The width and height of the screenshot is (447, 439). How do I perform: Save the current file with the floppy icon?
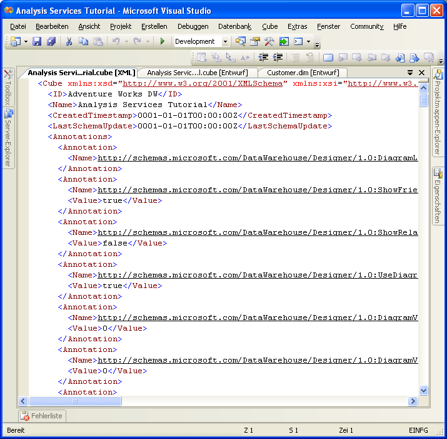coord(37,41)
